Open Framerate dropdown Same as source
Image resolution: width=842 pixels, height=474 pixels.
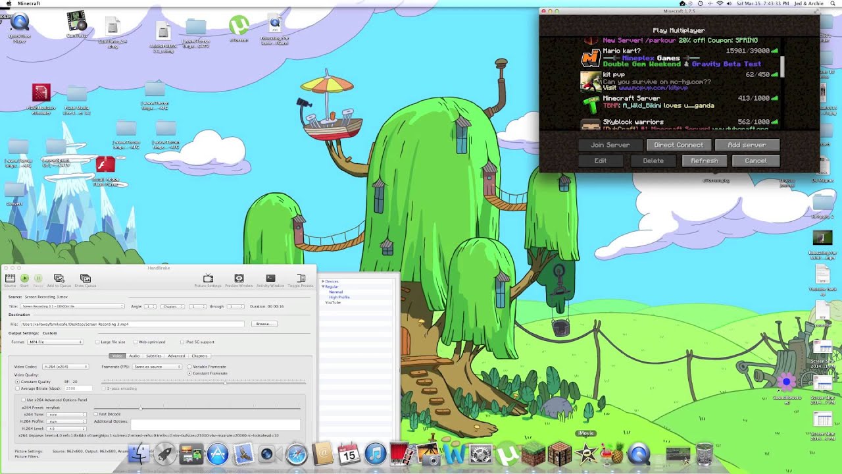pos(157,367)
